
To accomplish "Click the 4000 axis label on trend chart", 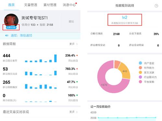I will tap(93, 113).
